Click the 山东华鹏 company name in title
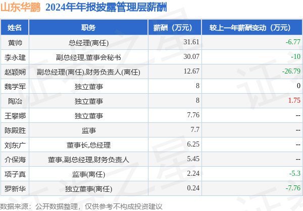Image resolution: width=303 pixels, height=211 pixels. [21, 8]
